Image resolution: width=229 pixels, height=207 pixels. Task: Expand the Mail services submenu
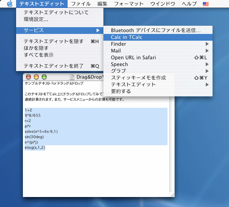click(x=158, y=51)
